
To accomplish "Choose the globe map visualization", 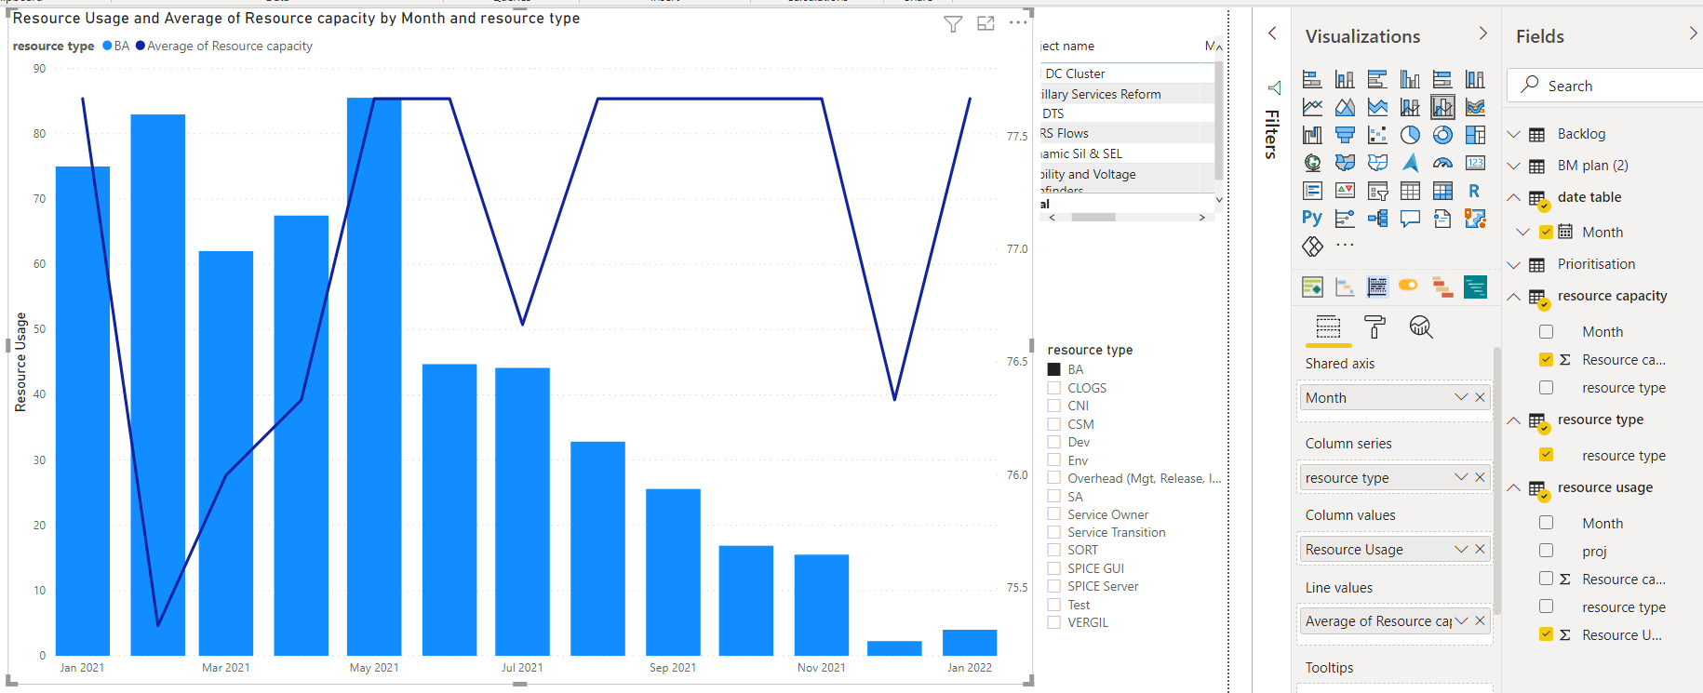I will [x=1312, y=163].
